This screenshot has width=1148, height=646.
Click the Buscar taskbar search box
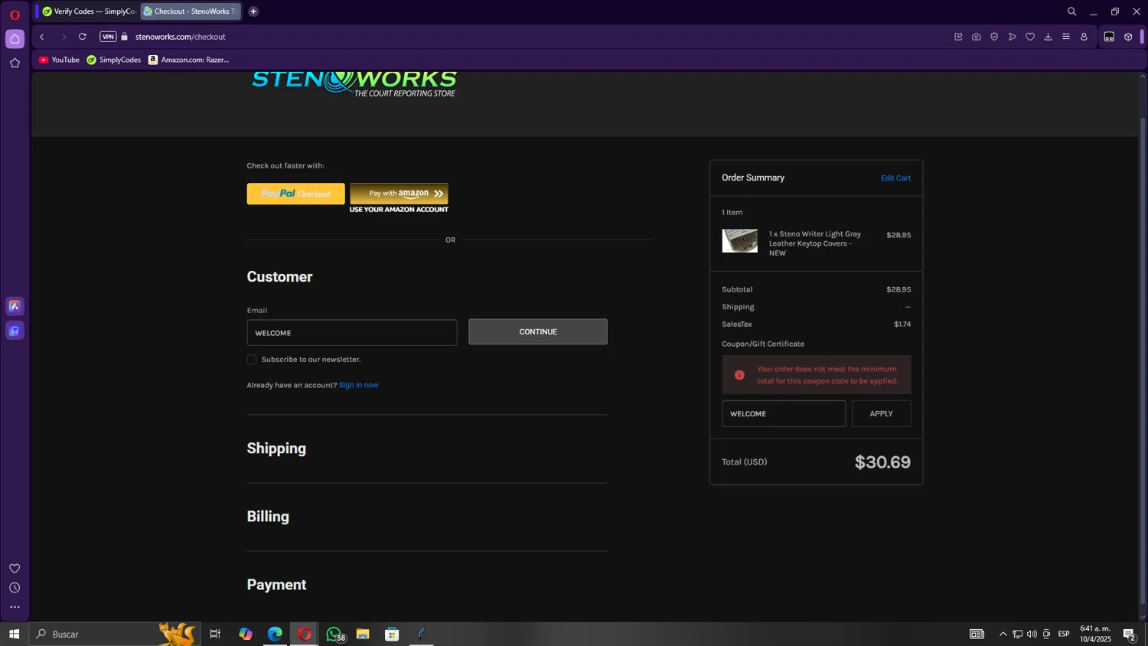click(x=115, y=634)
